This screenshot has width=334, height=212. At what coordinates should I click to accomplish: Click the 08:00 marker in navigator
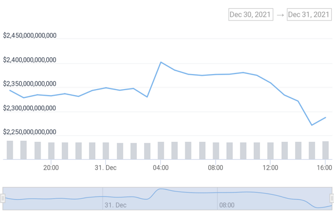[227, 205]
